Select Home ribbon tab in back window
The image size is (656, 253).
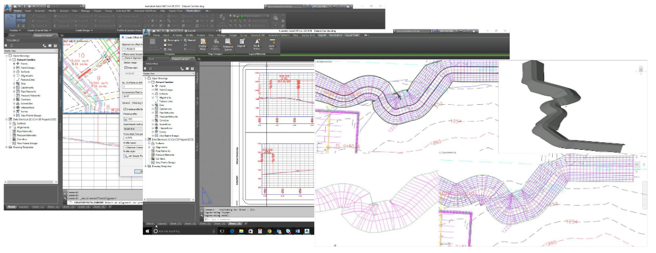17,11
